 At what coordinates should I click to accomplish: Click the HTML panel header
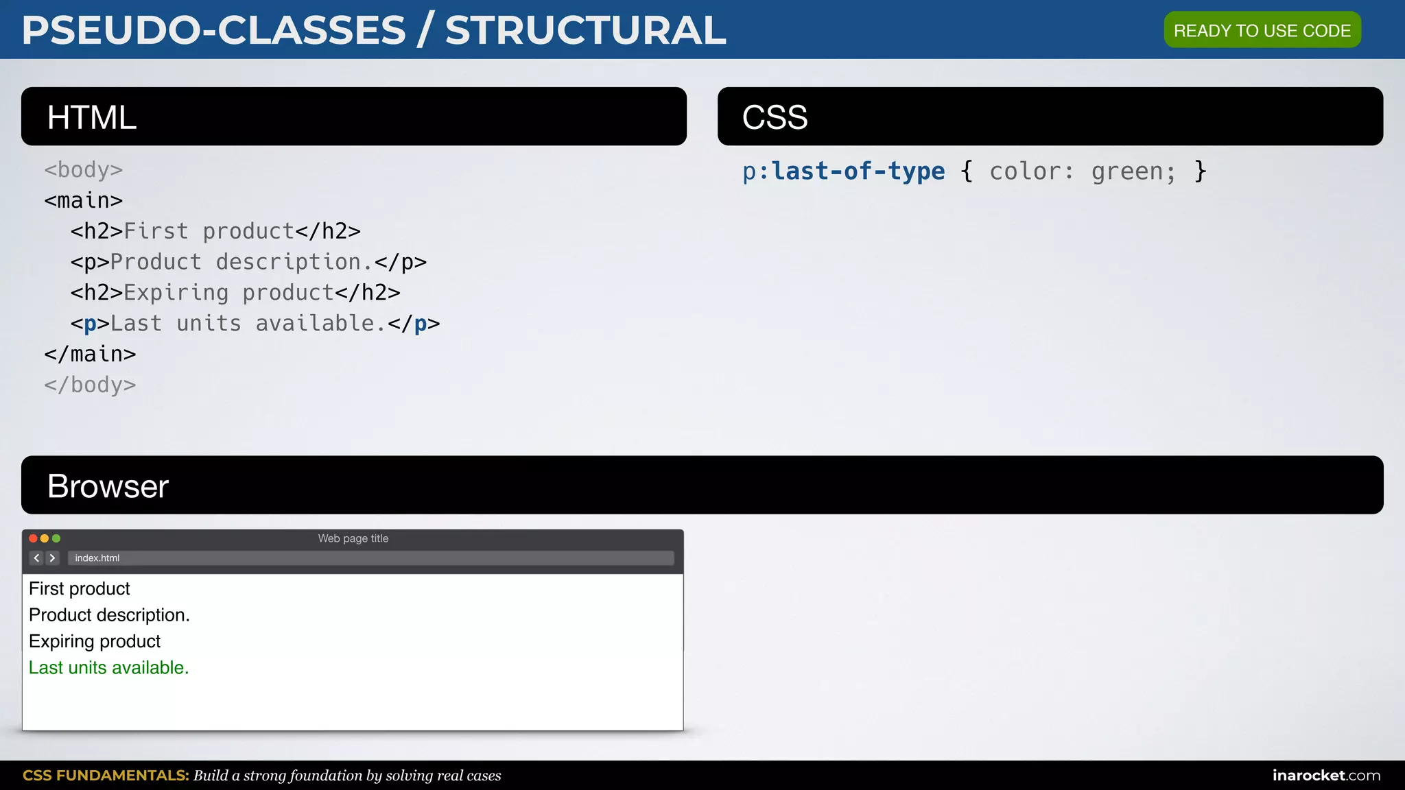[x=353, y=117]
